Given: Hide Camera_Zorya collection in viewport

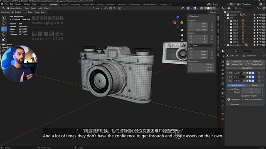Looking at the screenshot, I should [261, 45].
